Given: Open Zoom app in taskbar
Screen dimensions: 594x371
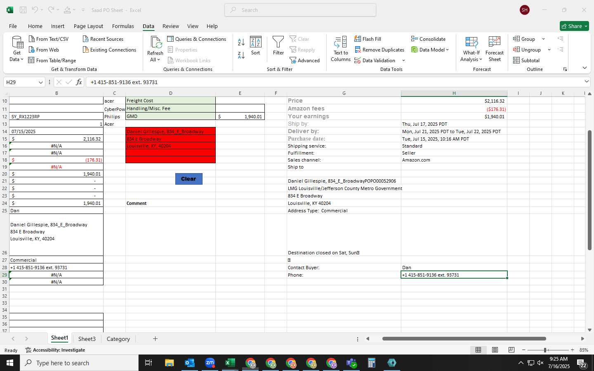Looking at the screenshot, I should point(210,363).
